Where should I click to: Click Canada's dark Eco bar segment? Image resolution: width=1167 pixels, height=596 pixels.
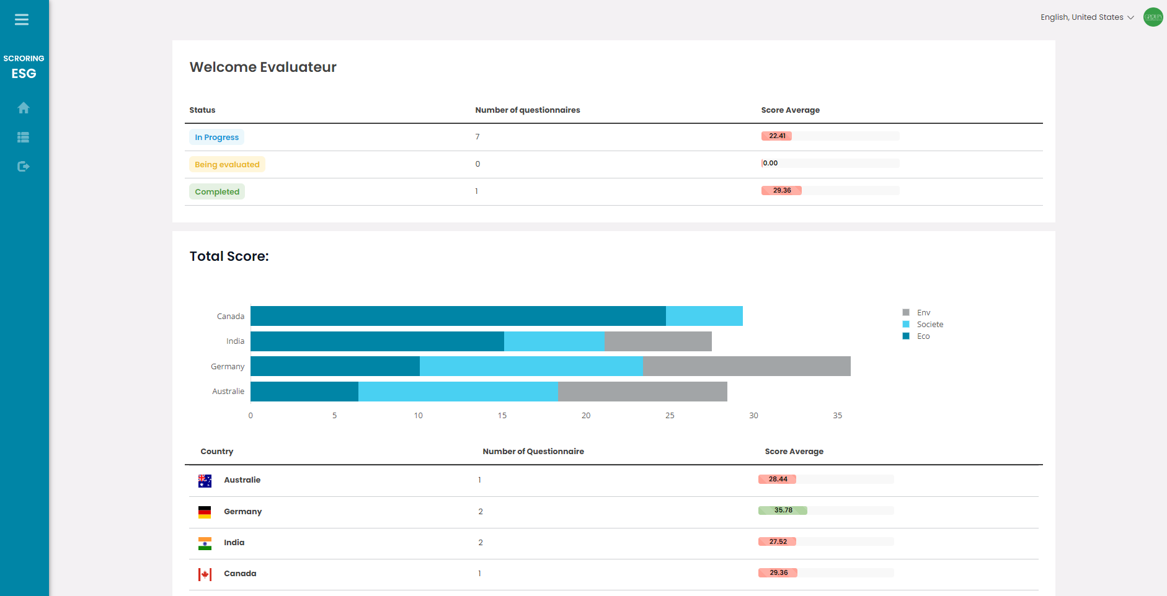(458, 316)
